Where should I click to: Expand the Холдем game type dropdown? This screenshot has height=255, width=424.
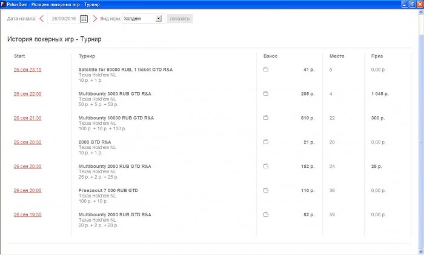(x=159, y=18)
